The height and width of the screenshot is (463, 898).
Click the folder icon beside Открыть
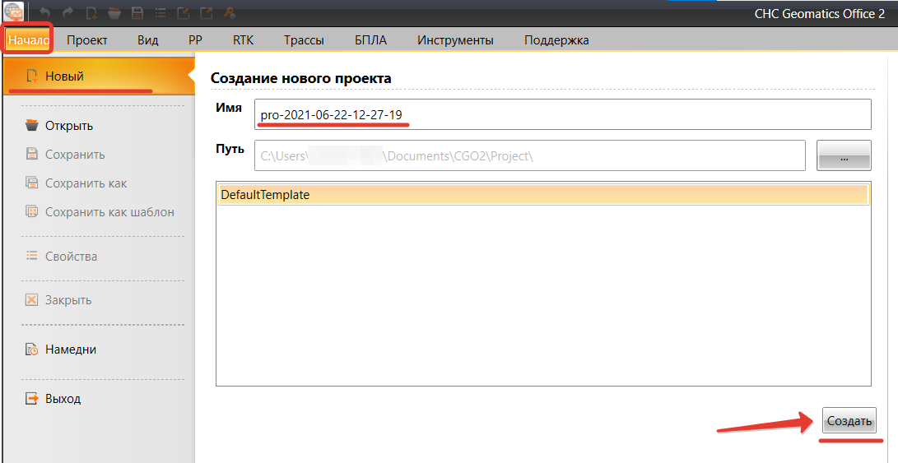32,125
